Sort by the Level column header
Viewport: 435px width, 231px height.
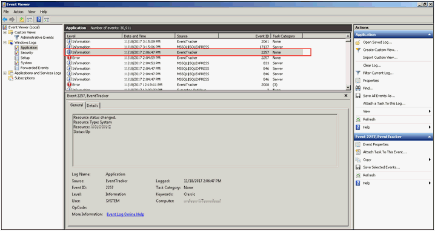(x=94, y=36)
